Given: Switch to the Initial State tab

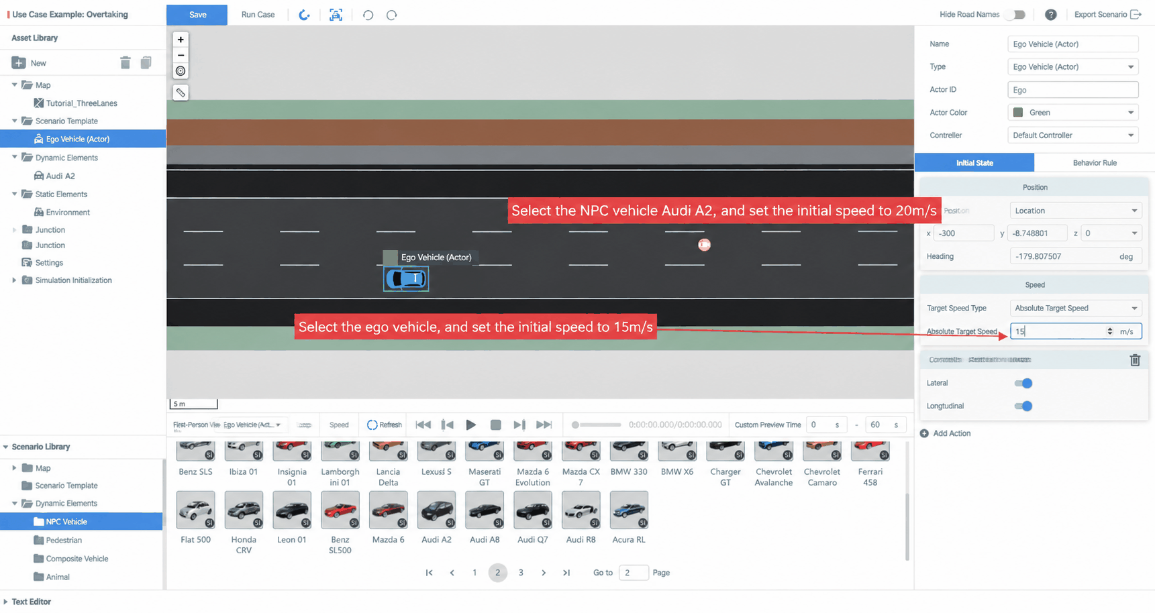Looking at the screenshot, I should click(x=974, y=163).
